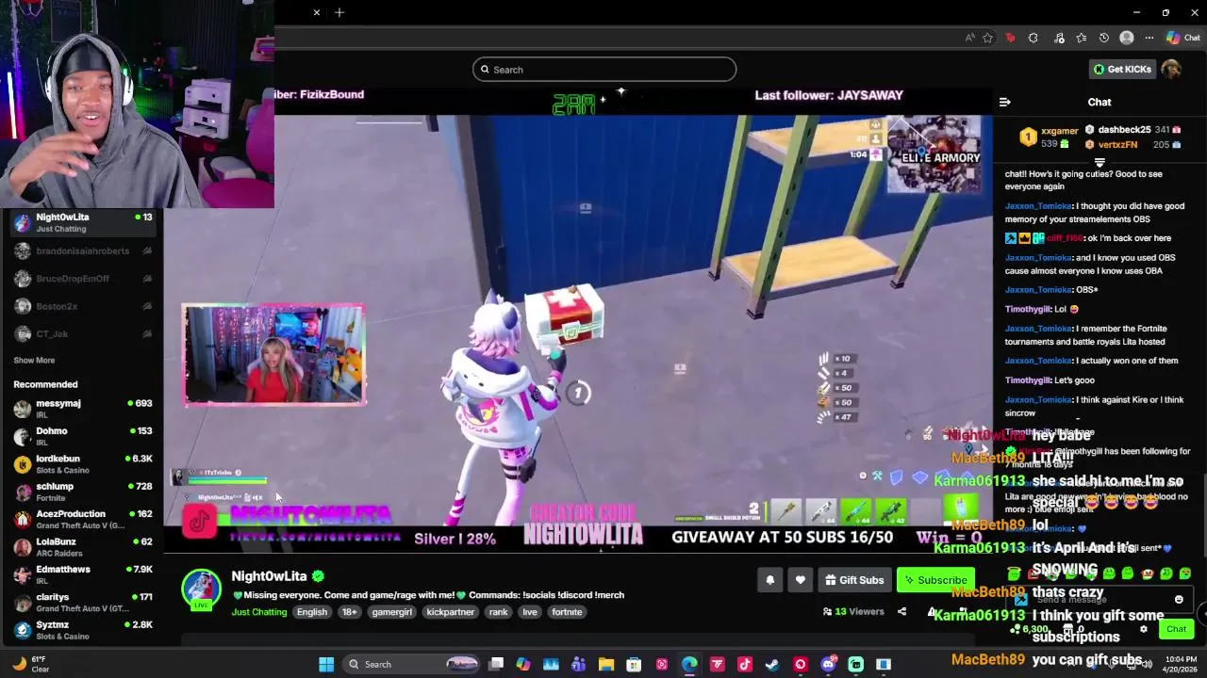Select the live tag
Screen dimensions: 1207x678
pyautogui.click(x=530, y=612)
